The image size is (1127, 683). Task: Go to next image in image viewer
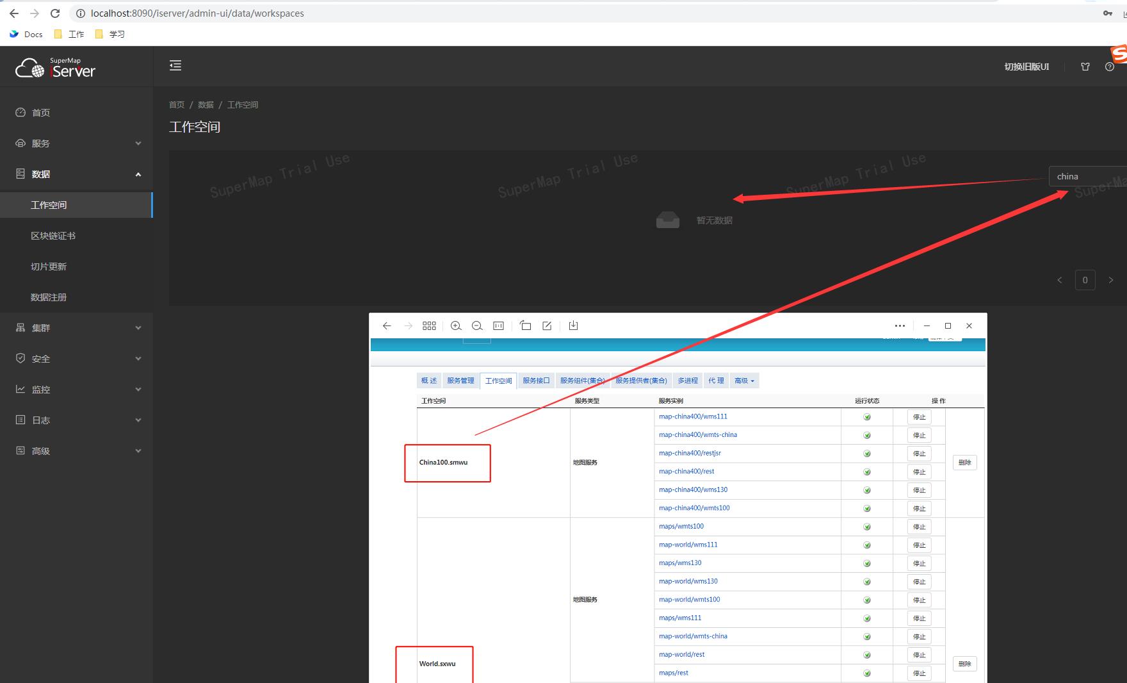[x=409, y=325]
